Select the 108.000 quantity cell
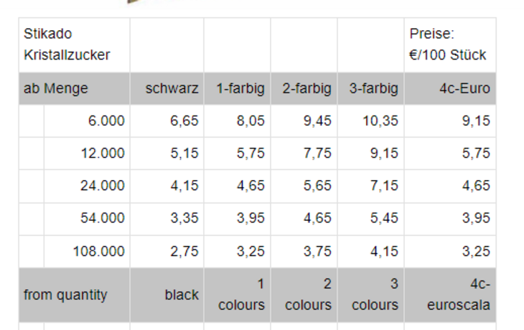Screen dimensions: 524x330 click(x=87, y=251)
